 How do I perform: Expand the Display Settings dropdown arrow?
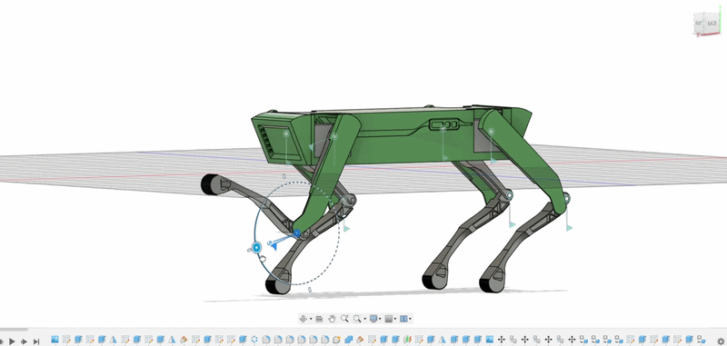coord(380,319)
